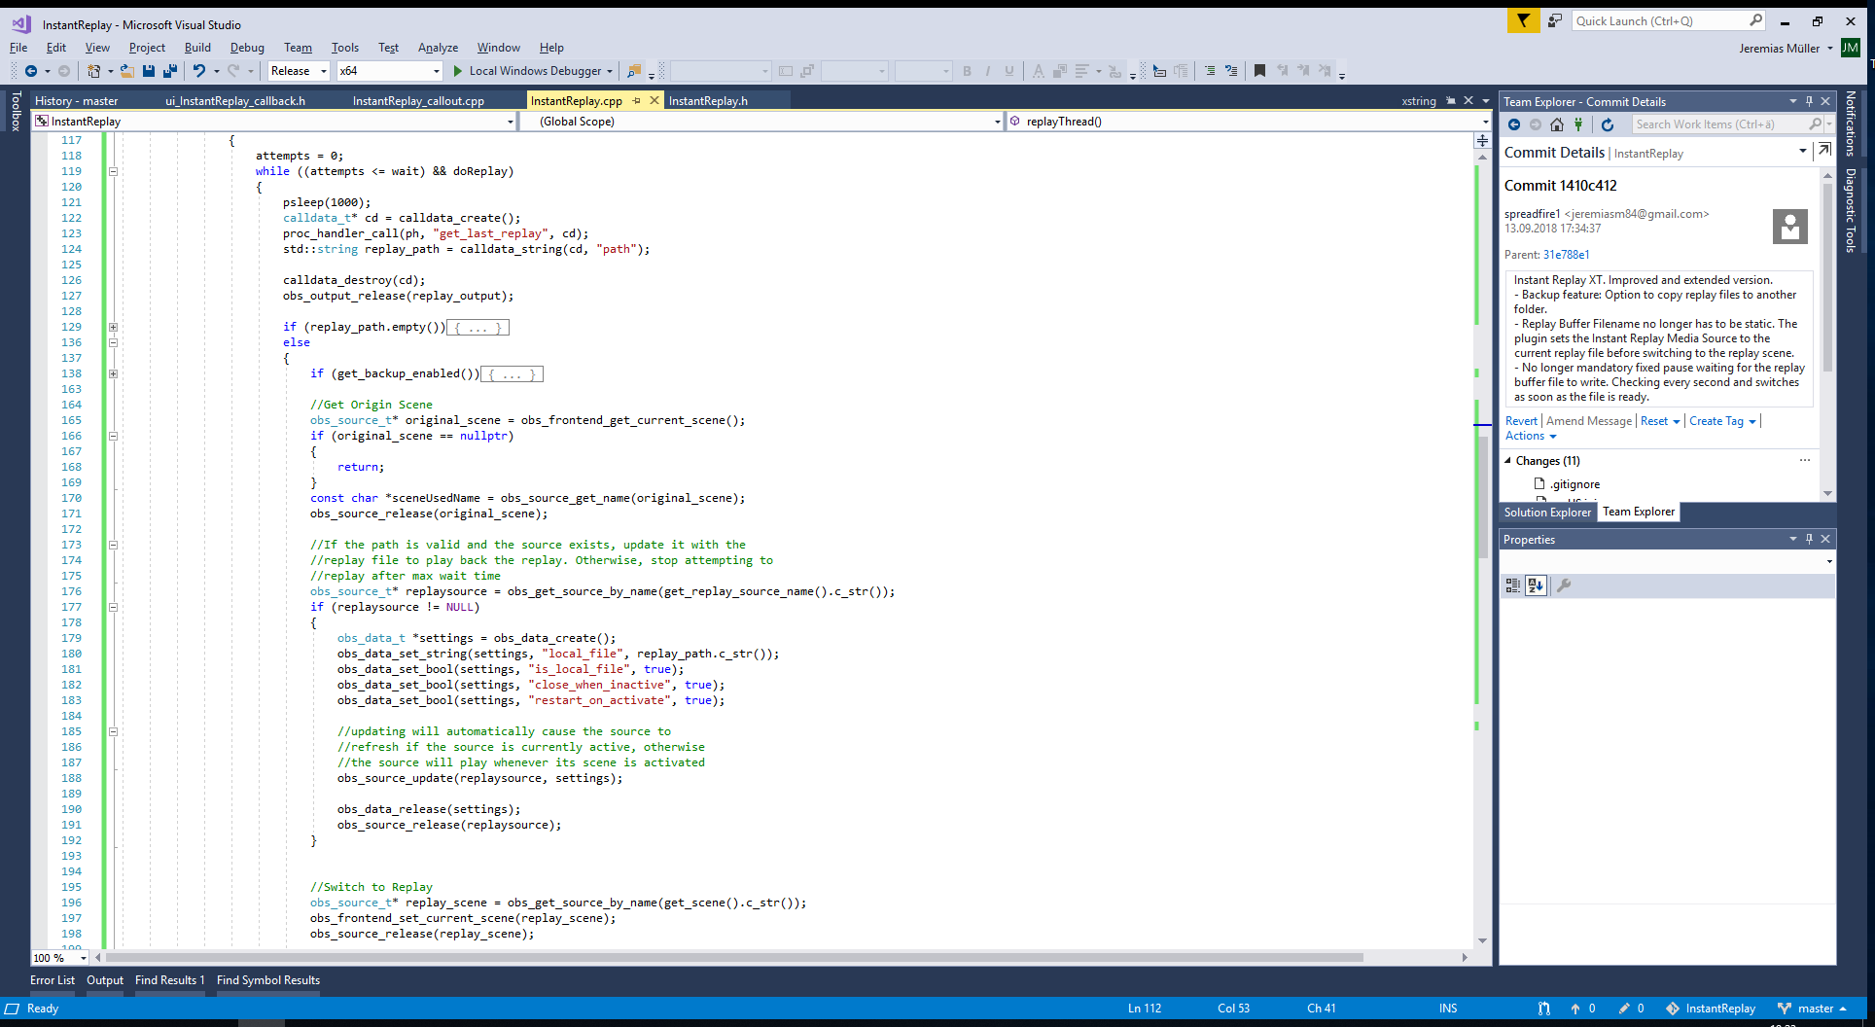The width and height of the screenshot is (1875, 1027).
Task: Expand collapsed block at line 129
Action: click(x=113, y=327)
